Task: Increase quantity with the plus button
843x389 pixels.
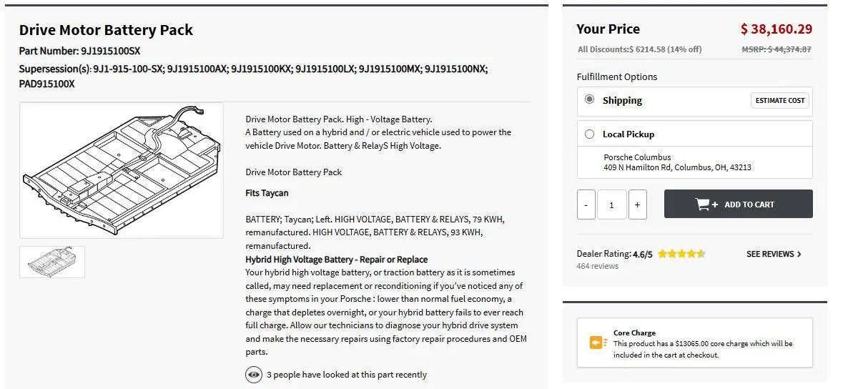Action: click(637, 205)
